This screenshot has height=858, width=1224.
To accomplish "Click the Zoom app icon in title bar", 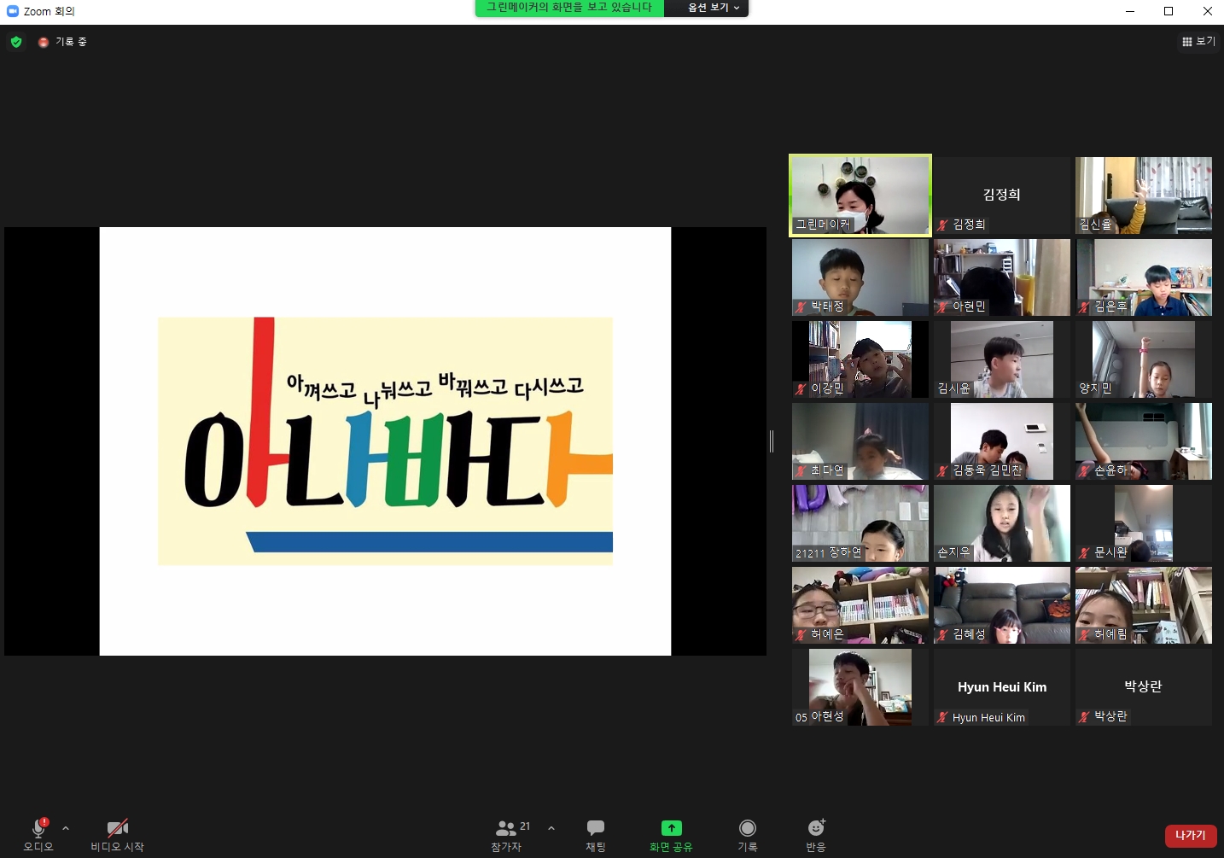I will [x=13, y=11].
